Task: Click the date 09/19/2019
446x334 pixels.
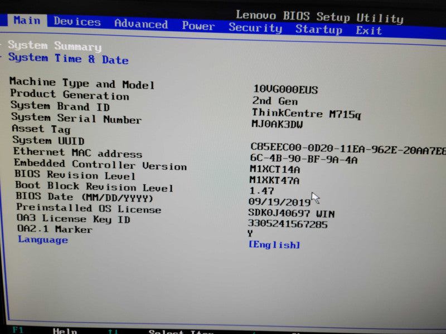Action: [279, 202]
